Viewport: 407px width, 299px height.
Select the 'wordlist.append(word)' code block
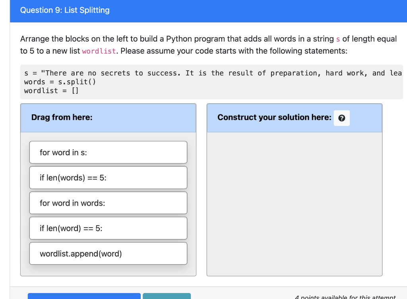(x=108, y=253)
